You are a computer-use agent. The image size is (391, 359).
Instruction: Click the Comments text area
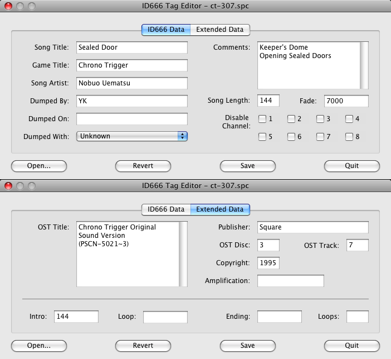coord(309,65)
